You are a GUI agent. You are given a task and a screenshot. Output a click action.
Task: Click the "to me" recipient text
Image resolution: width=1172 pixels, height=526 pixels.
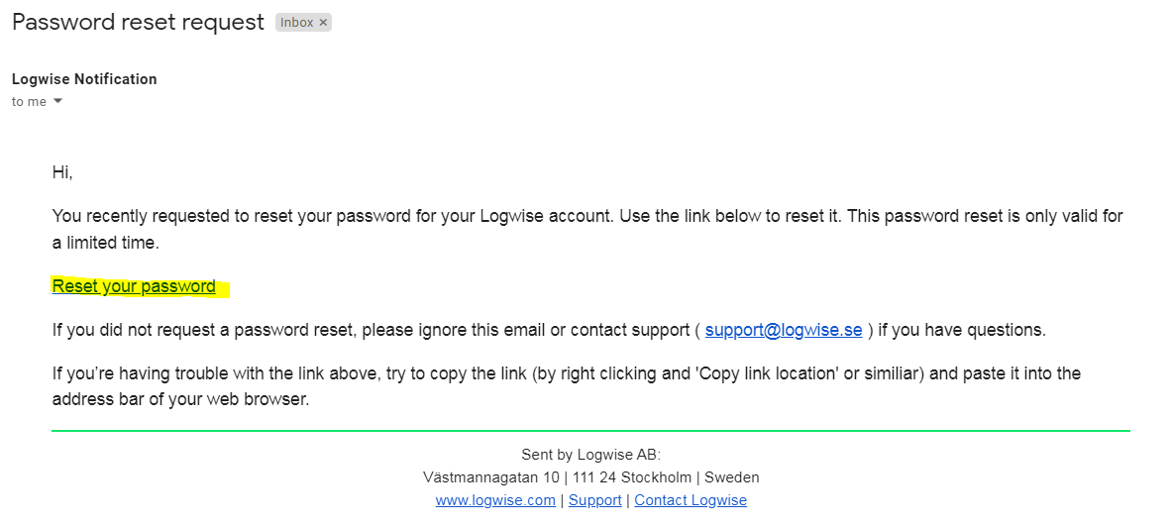tap(29, 102)
